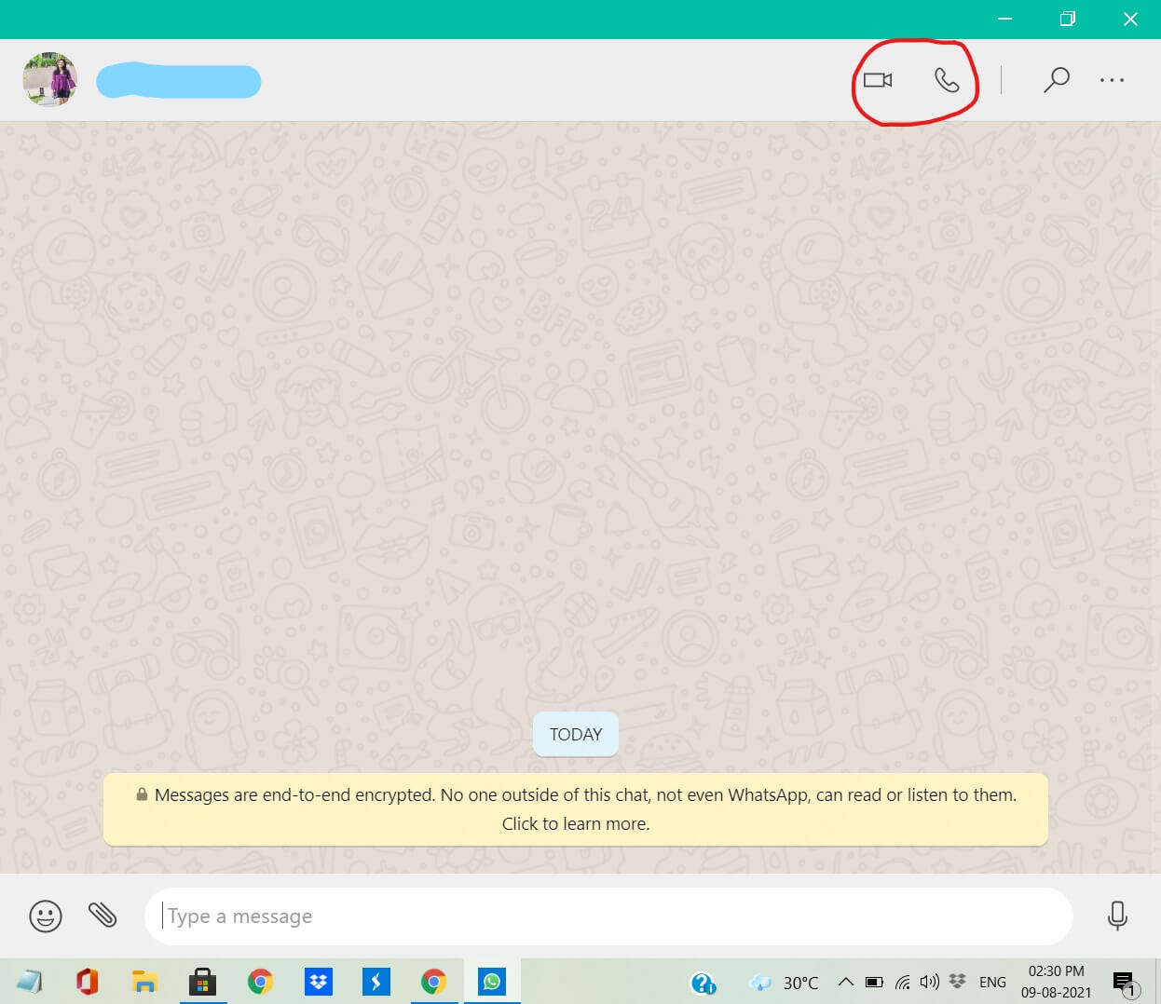
Task: Switch input language via ENG indicator
Action: 992,982
